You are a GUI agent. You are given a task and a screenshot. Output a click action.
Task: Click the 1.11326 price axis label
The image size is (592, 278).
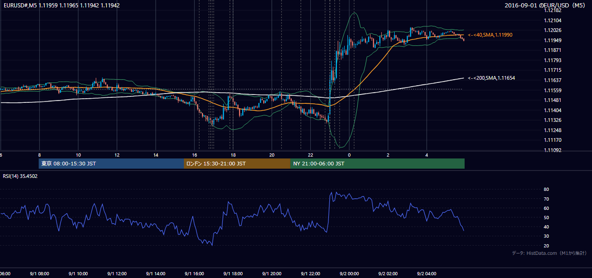tap(553, 120)
